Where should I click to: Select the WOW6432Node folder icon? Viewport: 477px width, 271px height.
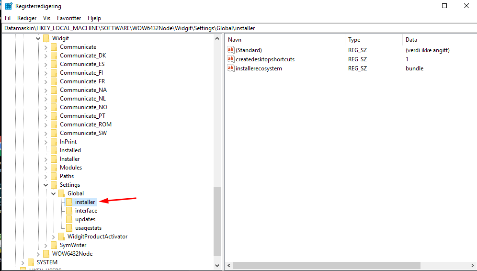(x=46, y=254)
